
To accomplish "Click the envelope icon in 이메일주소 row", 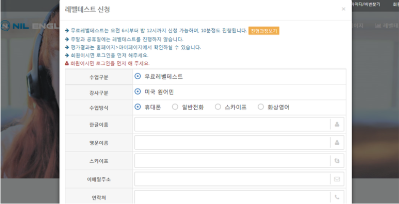I will click(337, 179).
